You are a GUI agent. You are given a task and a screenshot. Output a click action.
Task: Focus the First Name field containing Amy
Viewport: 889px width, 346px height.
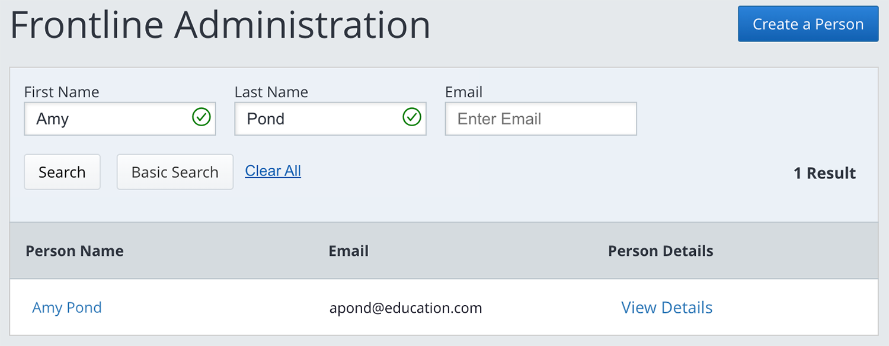120,118
